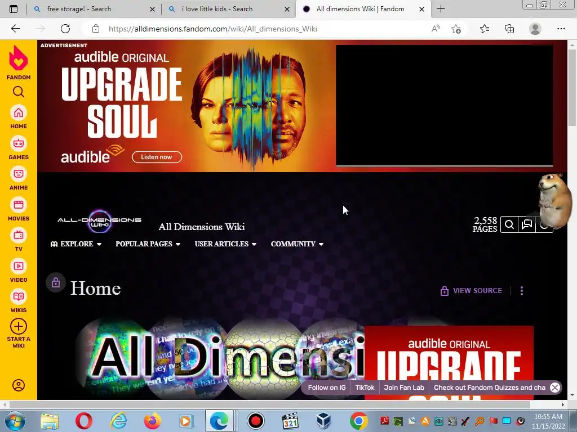577x432 pixels.
Task: Expand the Popular Pages dropdown
Action: coord(148,244)
